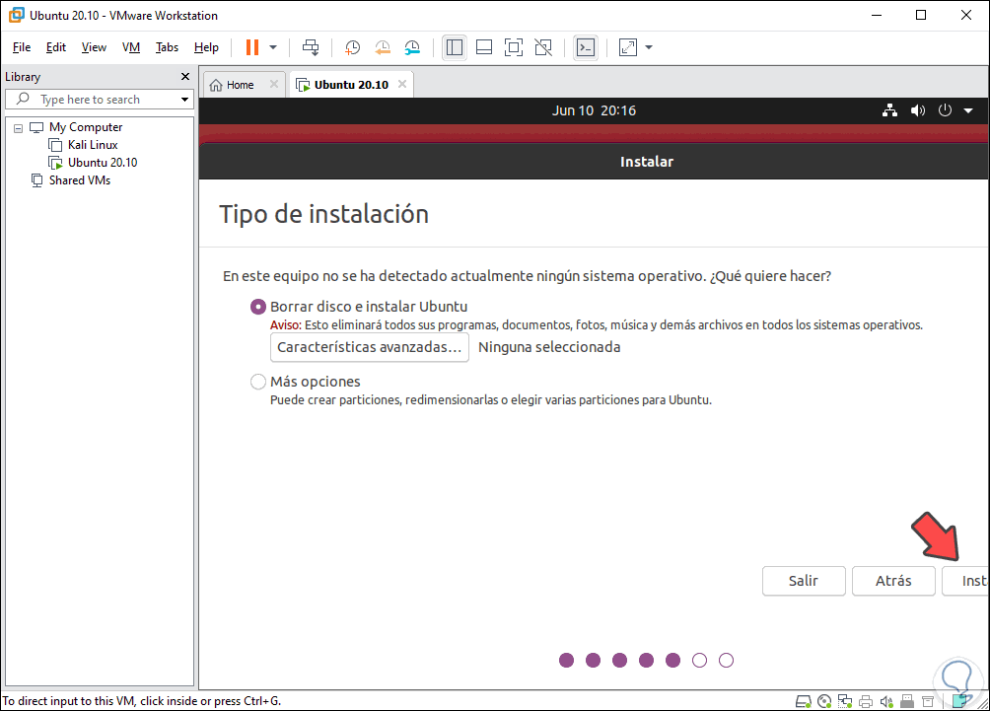Pause the virtual machine with the orange button

click(251, 47)
